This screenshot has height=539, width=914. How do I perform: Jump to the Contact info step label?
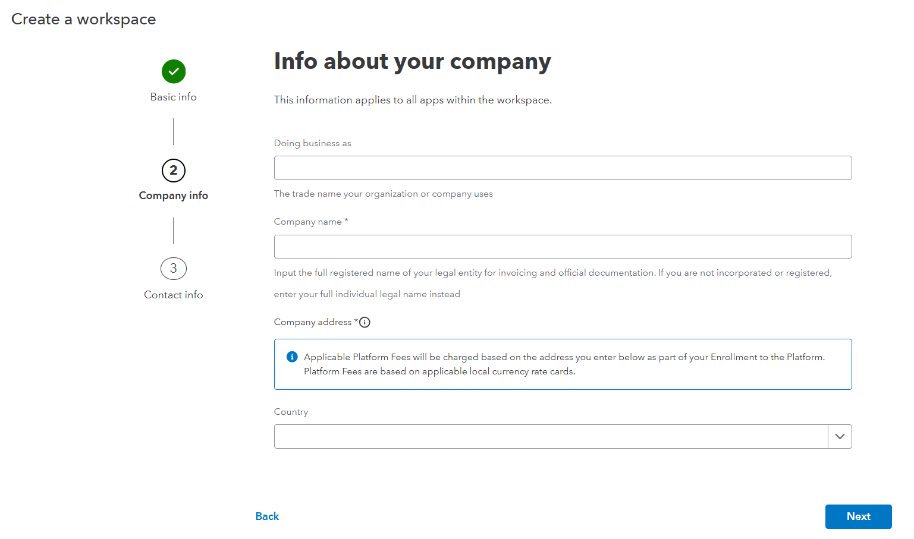pos(174,295)
